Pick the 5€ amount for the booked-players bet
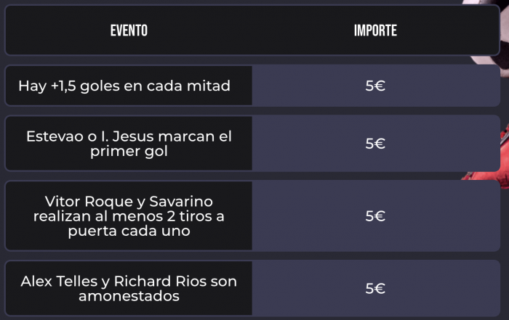This screenshot has height=320, width=509. 375,288
